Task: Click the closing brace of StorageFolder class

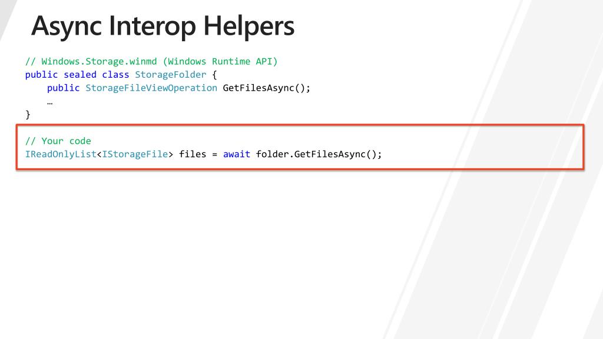Action: tap(28, 115)
